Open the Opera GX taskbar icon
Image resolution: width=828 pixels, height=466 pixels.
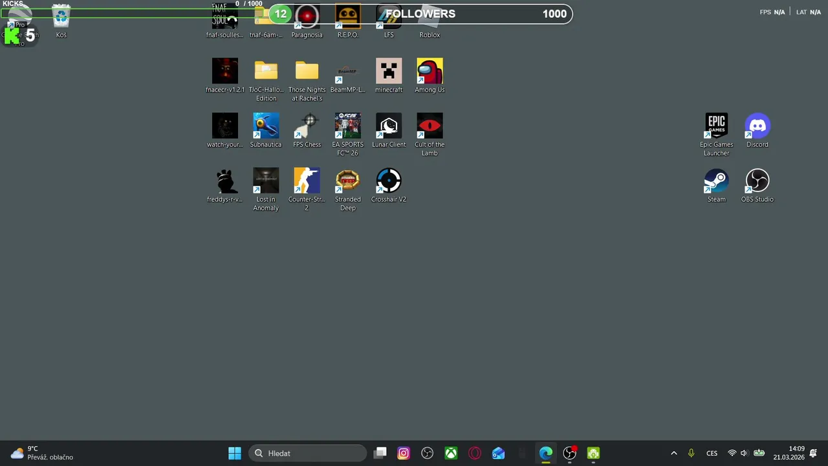(x=475, y=453)
